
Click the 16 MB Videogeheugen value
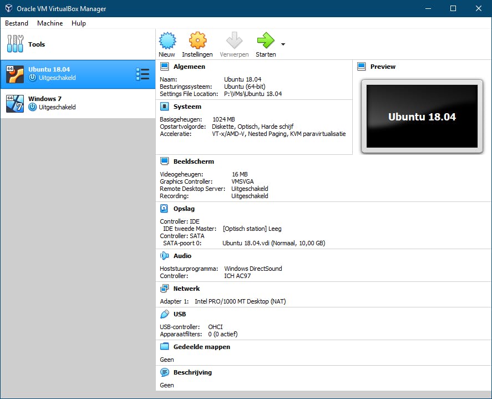click(x=240, y=174)
